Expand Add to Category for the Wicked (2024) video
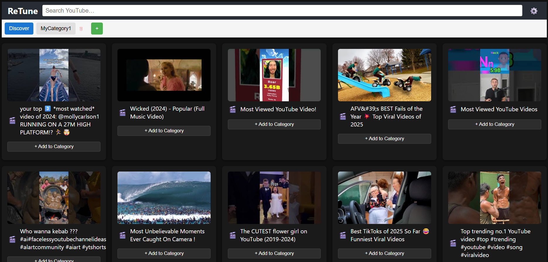 [164, 131]
